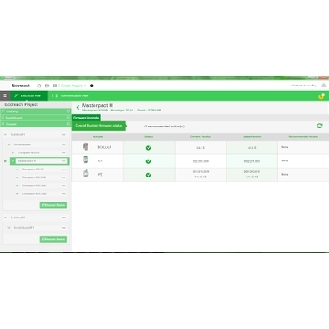This screenshot has height=329, width=329.
Task: Click the second module's green status checkmark
Action: point(148,161)
